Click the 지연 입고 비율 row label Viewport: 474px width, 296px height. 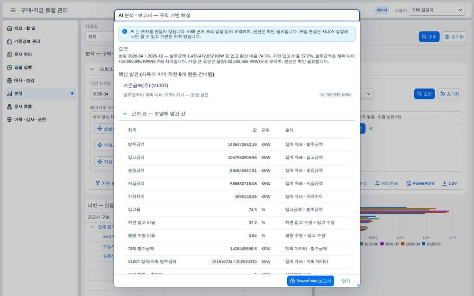[x=141, y=223]
